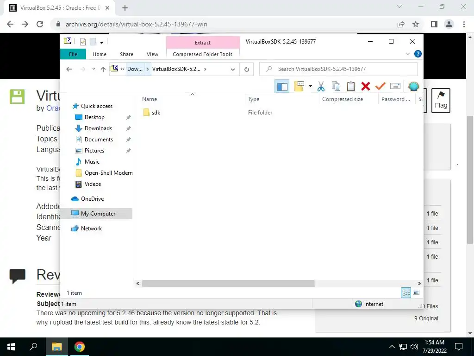
Task: Click horizontal scrollbar in file list
Action: (228, 283)
